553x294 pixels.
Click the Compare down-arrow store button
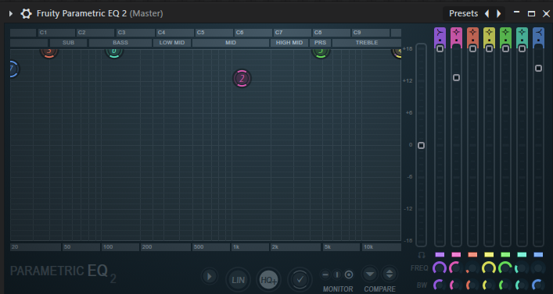370,274
